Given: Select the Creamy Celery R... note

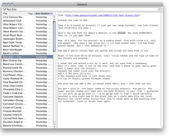Looking at the screenshot, I should [x=27, y=115].
